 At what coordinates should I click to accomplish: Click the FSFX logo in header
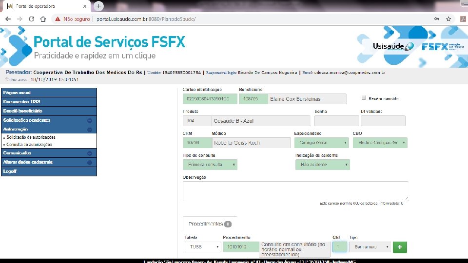443,47
